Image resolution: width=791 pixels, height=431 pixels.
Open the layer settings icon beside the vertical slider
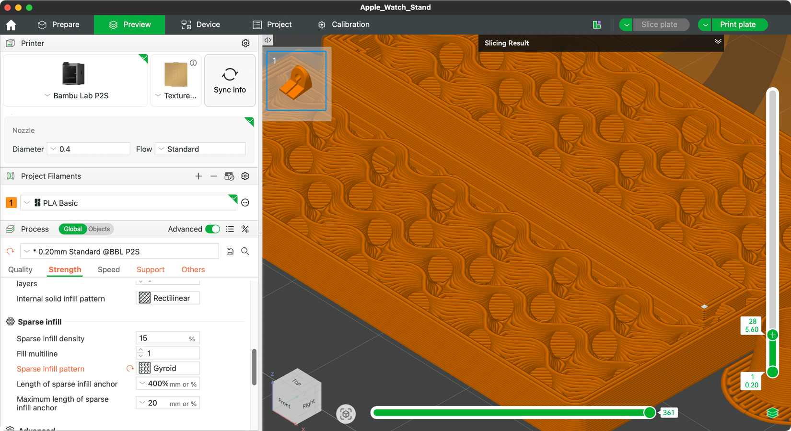[x=772, y=413]
